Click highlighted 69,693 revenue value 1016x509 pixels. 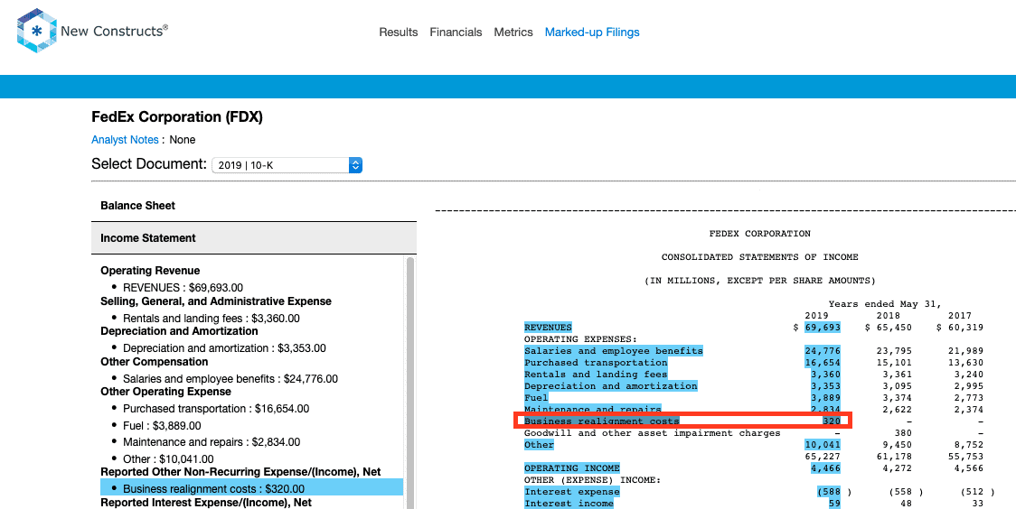(x=823, y=328)
